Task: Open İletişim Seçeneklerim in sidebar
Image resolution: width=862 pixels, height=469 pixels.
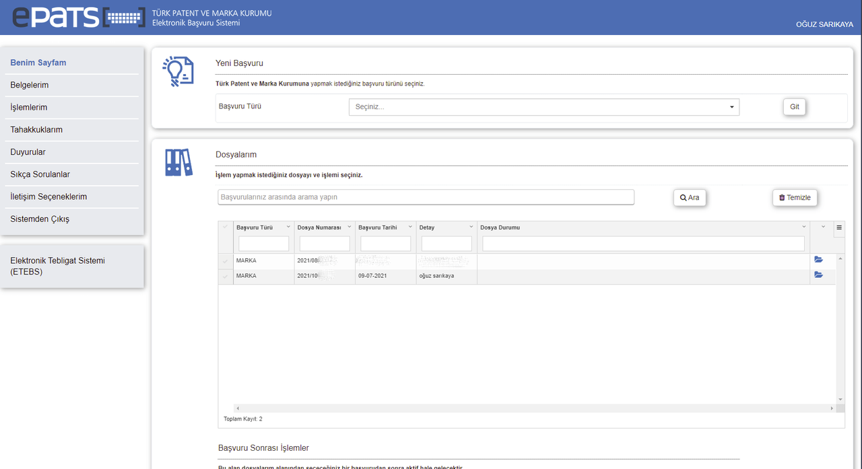Action: point(48,196)
